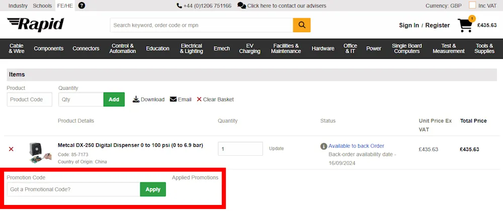
Task: Focus the search keyword field
Action: click(x=202, y=25)
